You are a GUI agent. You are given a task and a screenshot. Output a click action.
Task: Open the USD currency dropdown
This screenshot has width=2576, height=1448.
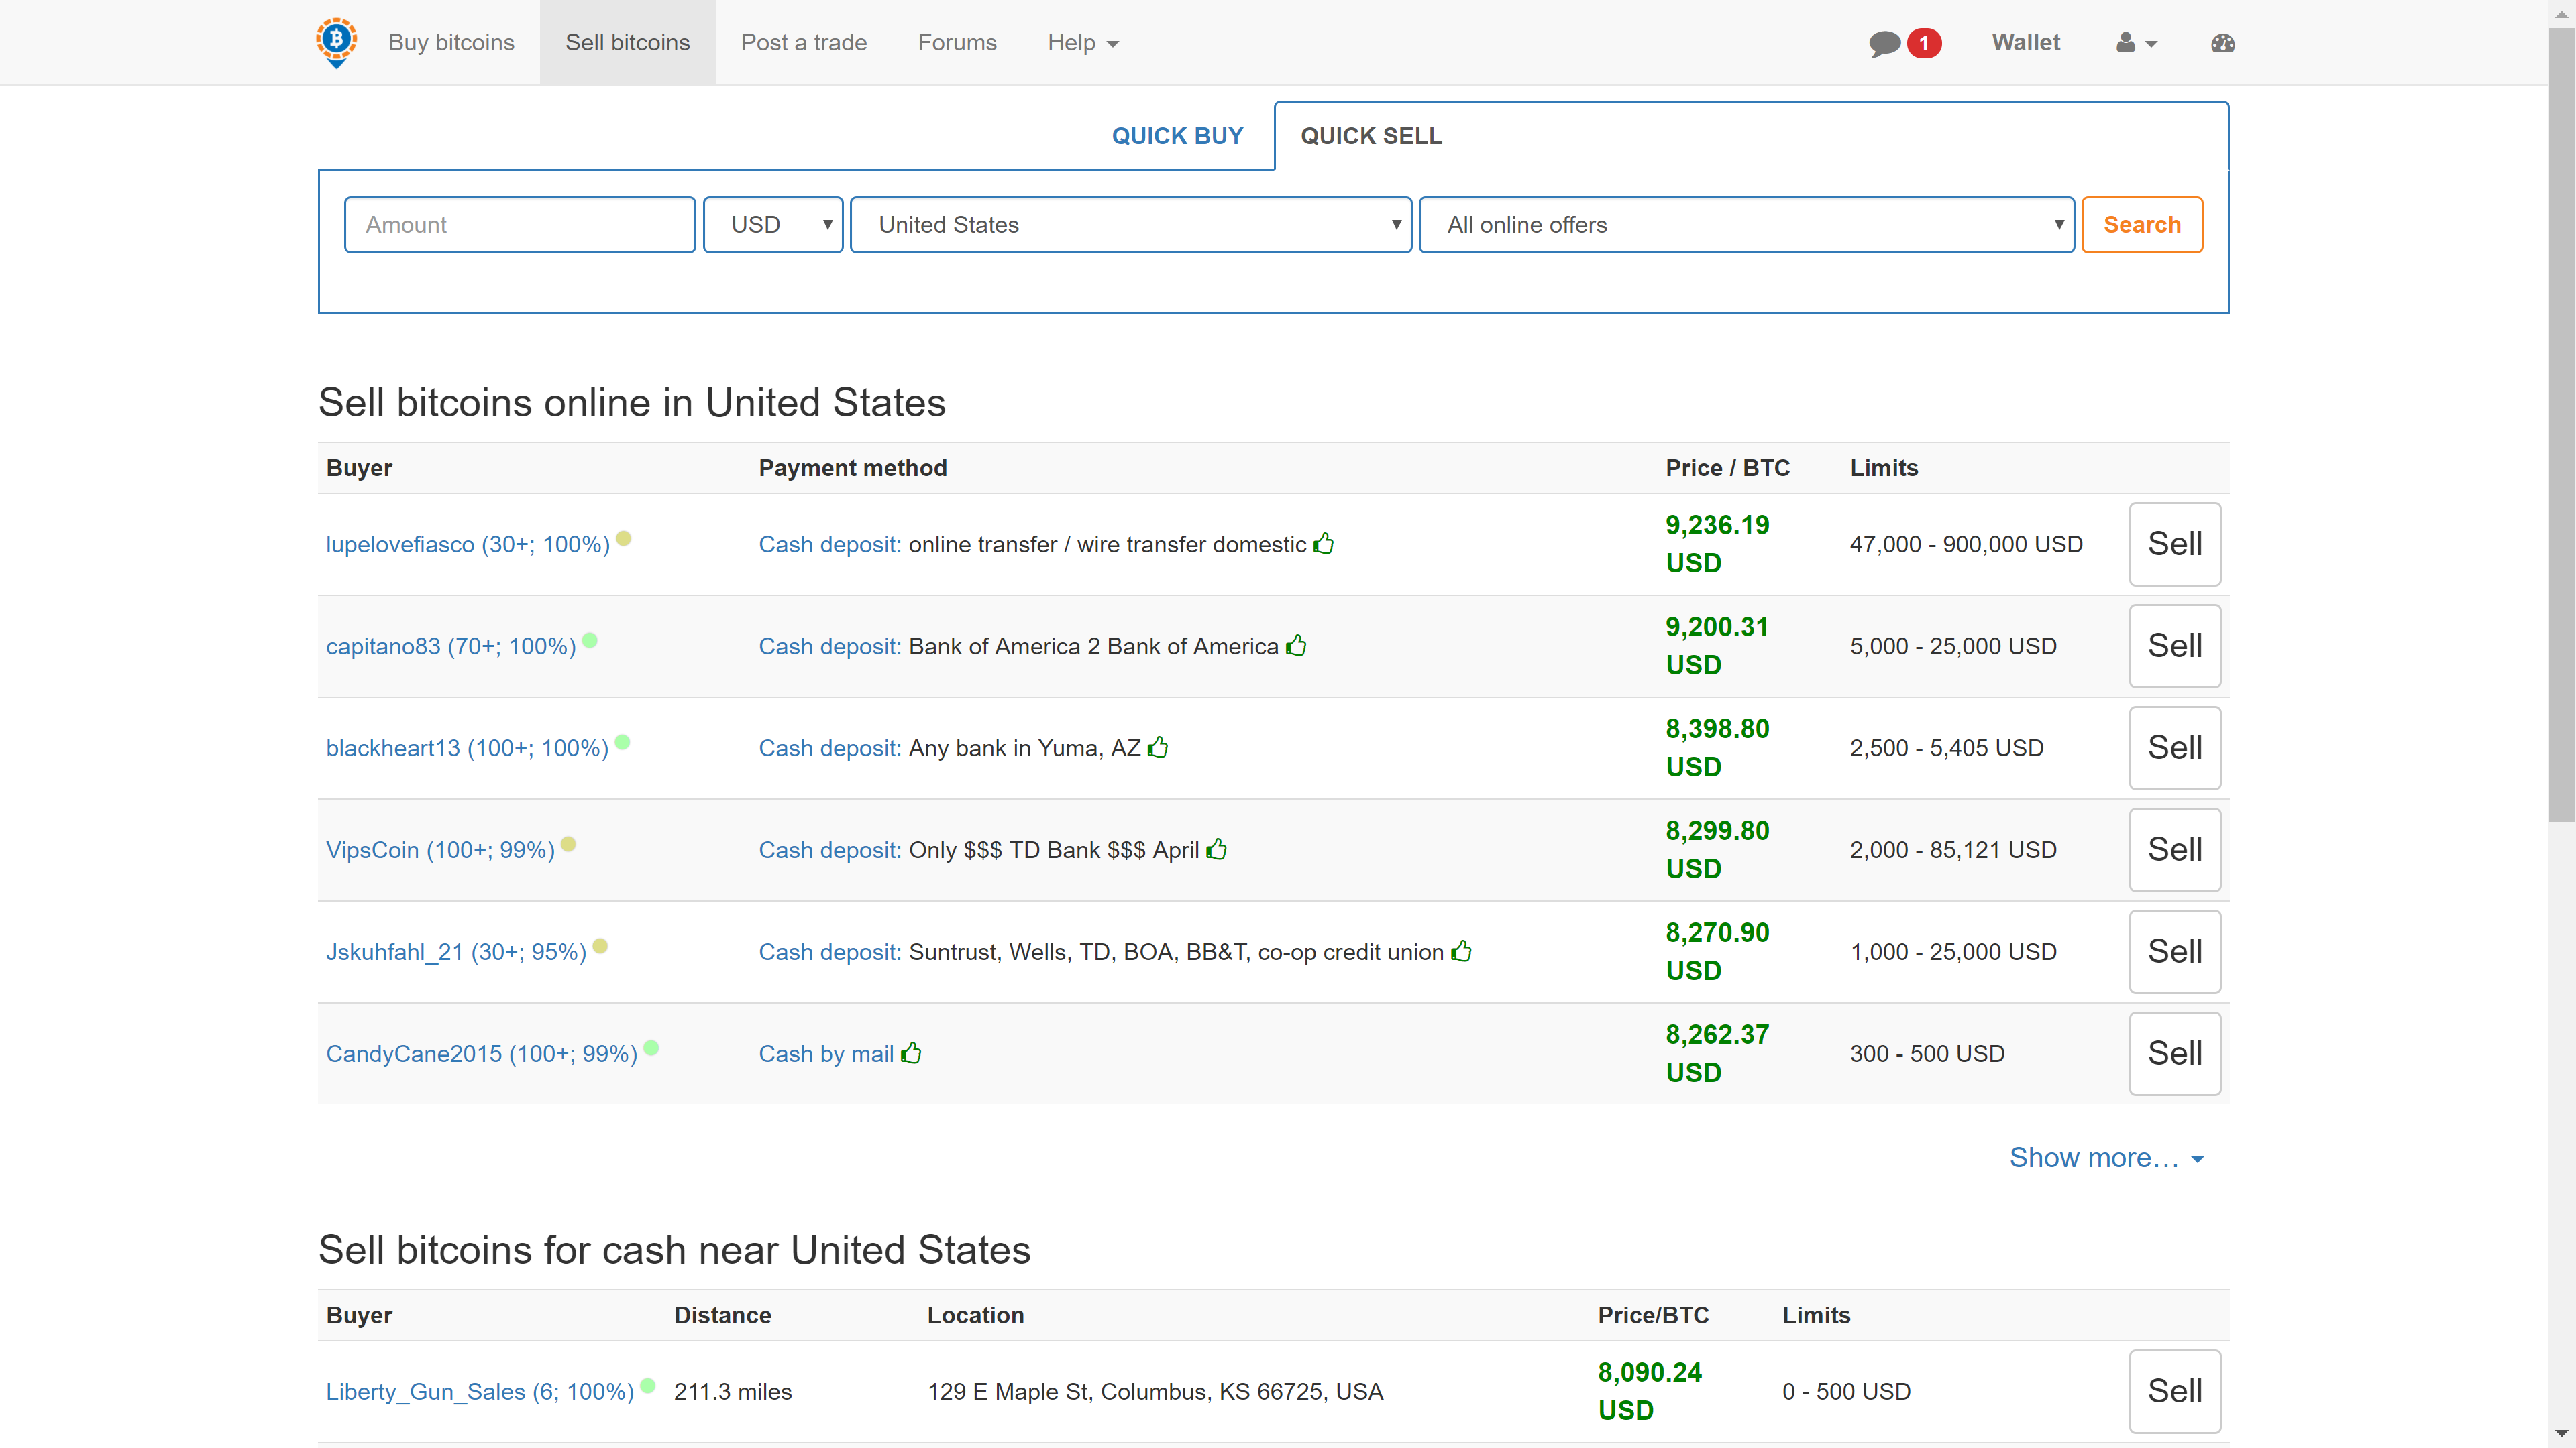[x=773, y=225]
